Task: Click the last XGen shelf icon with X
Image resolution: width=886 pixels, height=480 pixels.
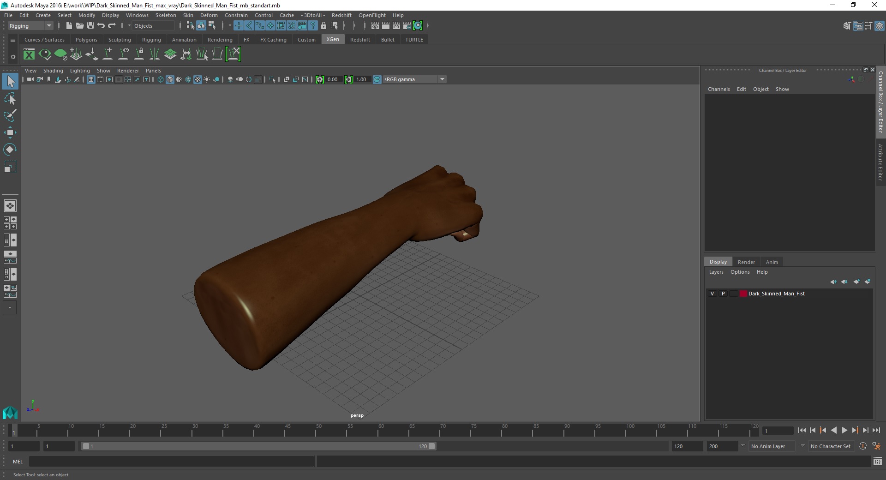Action: coord(233,54)
